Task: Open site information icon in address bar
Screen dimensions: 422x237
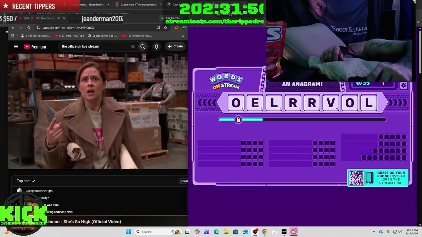Action: 38,28
